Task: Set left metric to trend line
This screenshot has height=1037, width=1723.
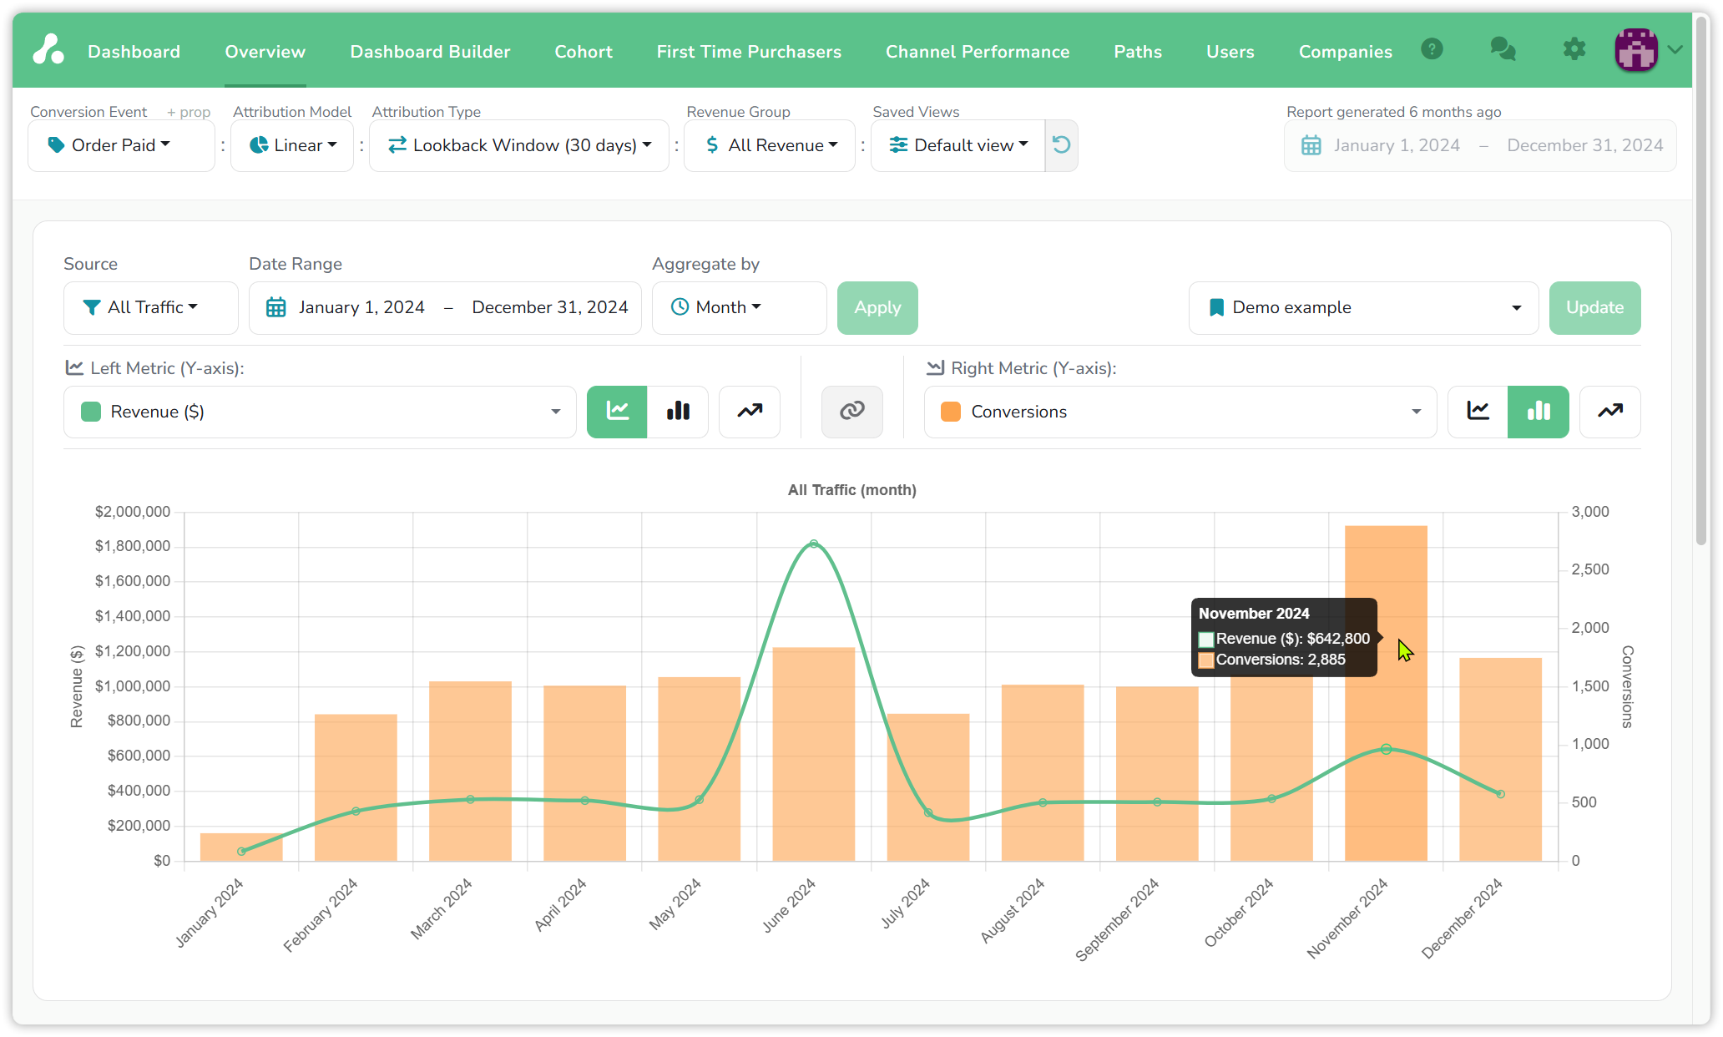Action: click(750, 411)
